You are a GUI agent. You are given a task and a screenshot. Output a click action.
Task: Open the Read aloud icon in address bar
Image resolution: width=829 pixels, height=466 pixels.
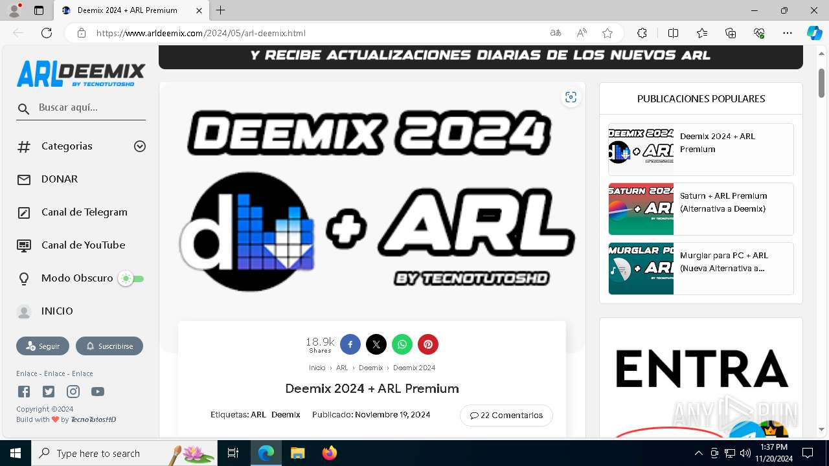pos(582,33)
